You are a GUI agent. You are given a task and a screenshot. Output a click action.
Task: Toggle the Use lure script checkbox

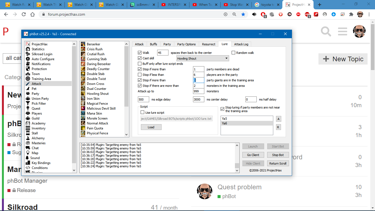(x=143, y=113)
